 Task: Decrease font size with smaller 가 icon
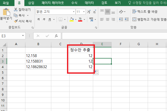click(x=94, y=12)
